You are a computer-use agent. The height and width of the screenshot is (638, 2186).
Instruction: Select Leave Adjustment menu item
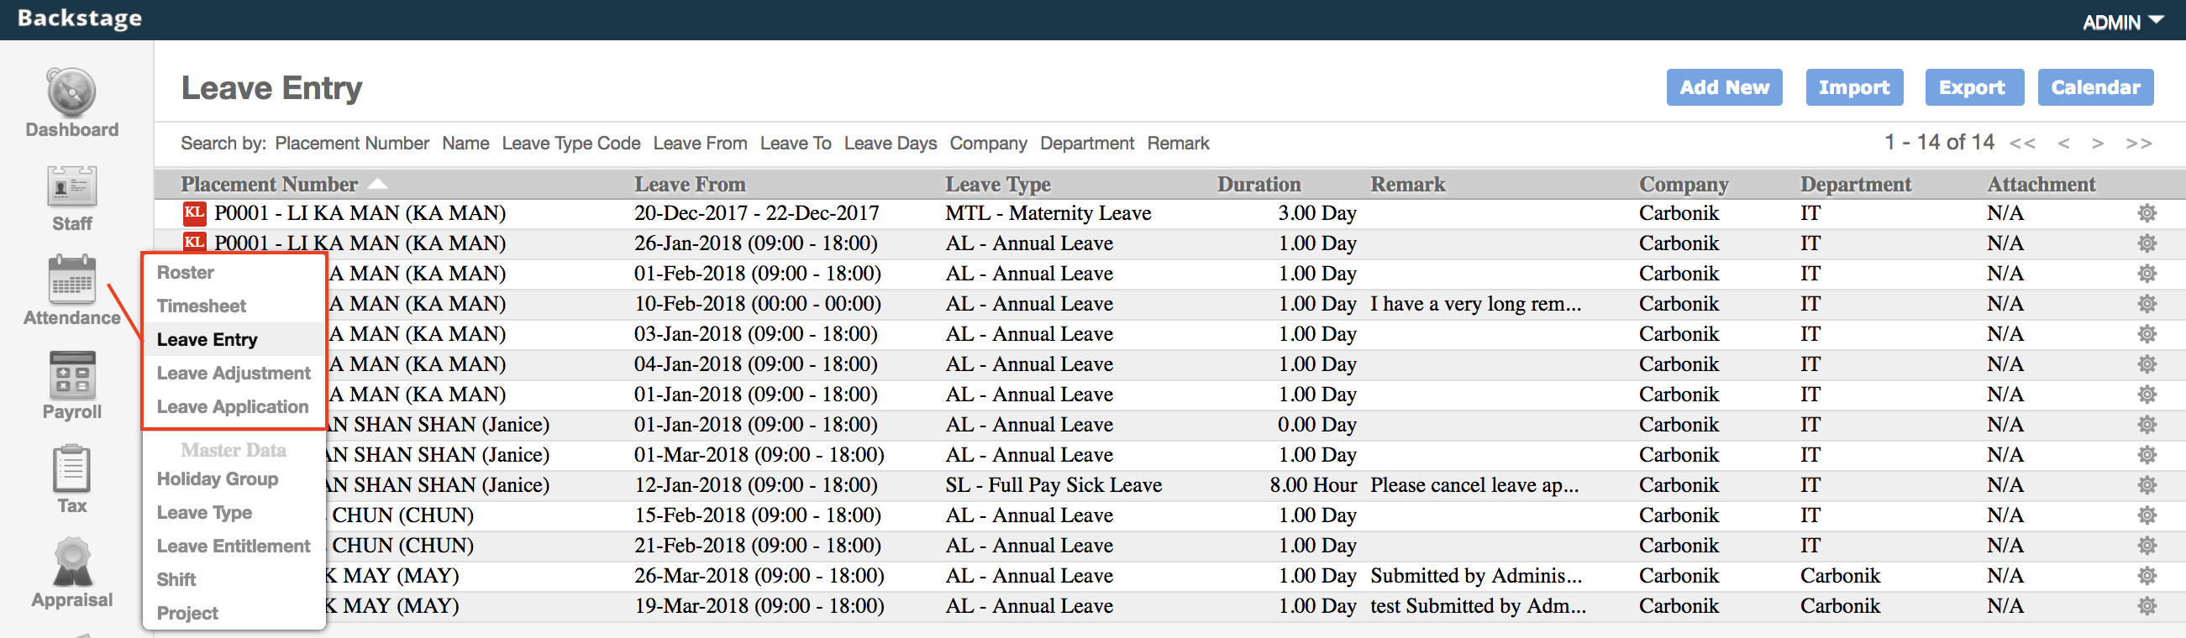[234, 374]
